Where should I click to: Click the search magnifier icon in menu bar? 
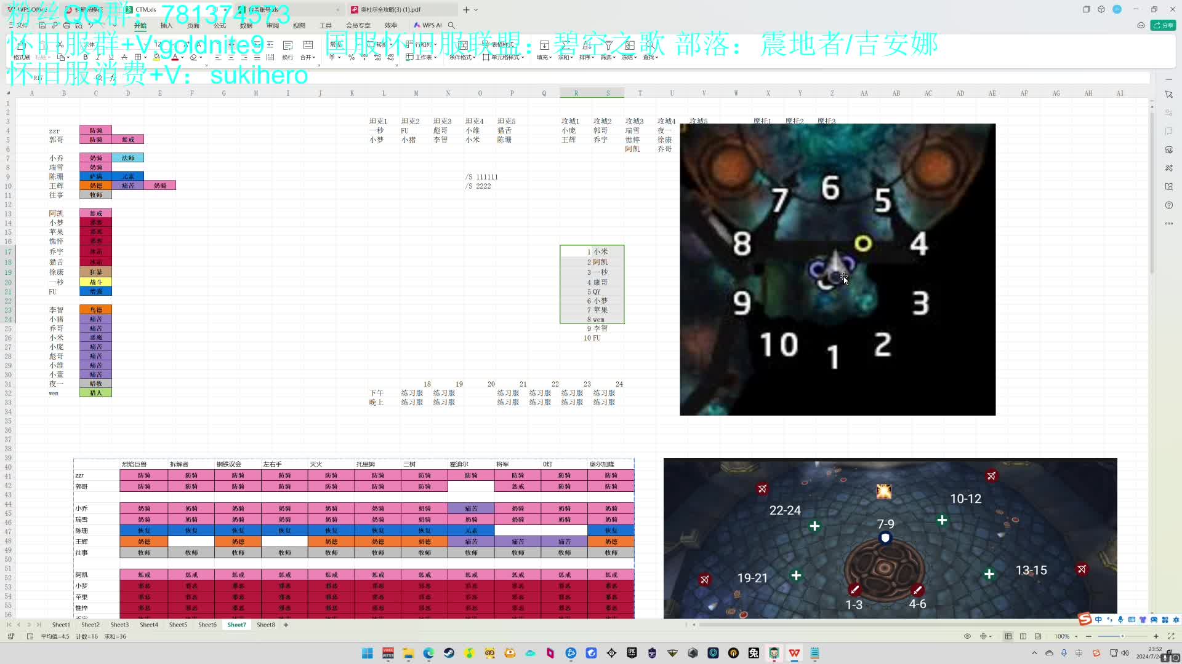click(x=451, y=25)
